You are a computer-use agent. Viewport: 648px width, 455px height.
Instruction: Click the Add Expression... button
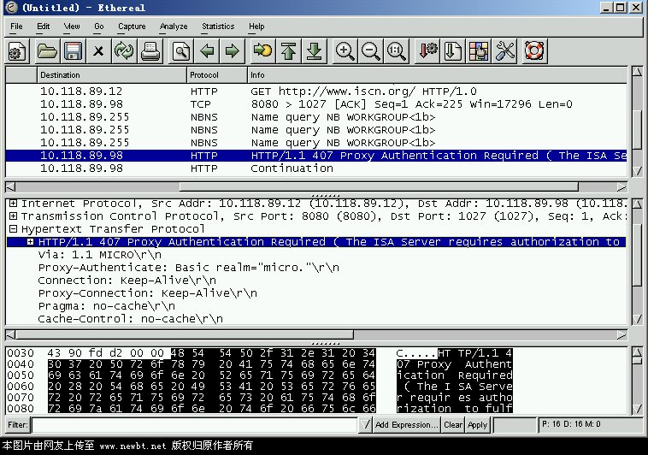406,425
